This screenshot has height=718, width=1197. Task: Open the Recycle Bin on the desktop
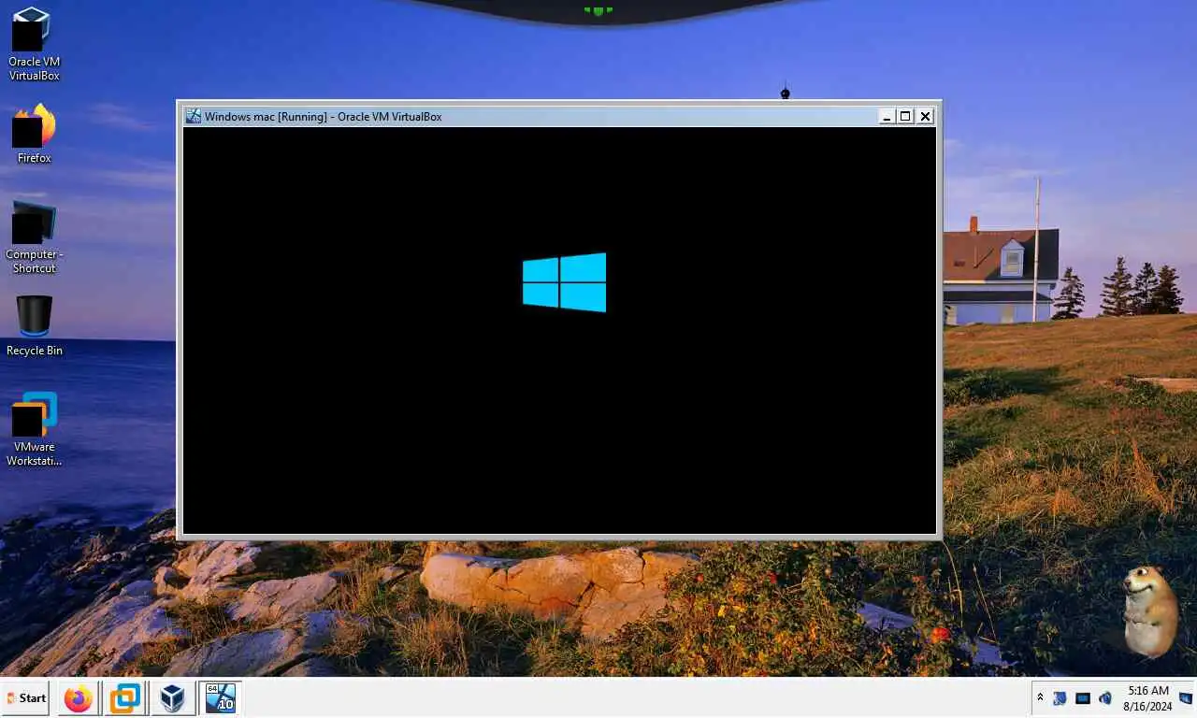(34, 325)
